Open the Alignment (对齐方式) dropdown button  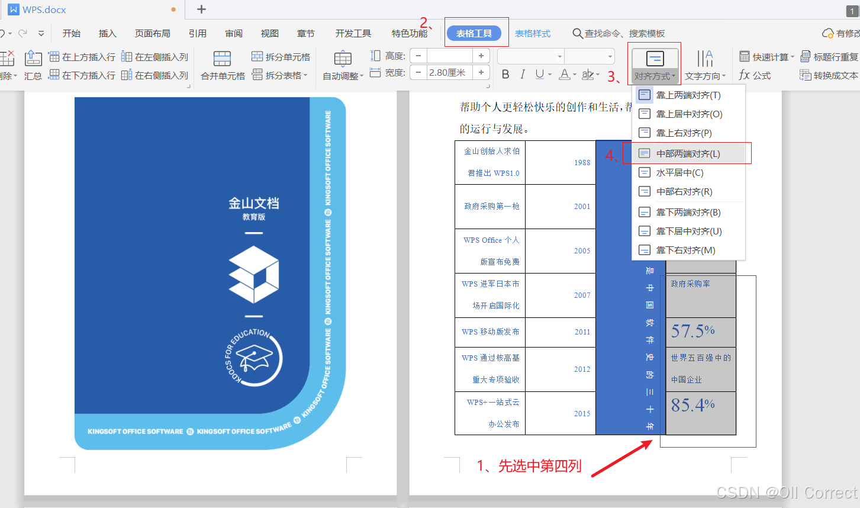655,65
